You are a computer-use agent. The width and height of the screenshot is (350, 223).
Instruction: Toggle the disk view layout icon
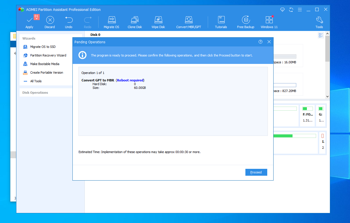point(321,35)
